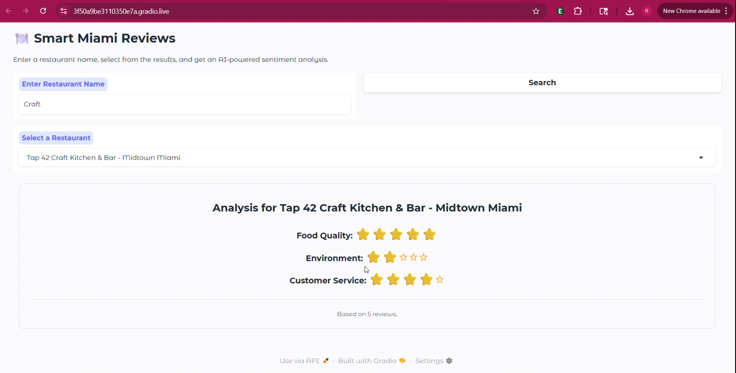The width and height of the screenshot is (736, 373).
Task: Open the Extensions puzzle-piece menu
Action: [x=578, y=11]
